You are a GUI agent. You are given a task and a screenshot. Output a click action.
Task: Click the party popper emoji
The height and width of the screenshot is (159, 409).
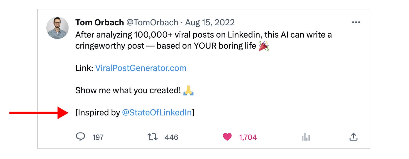coord(264,46)
